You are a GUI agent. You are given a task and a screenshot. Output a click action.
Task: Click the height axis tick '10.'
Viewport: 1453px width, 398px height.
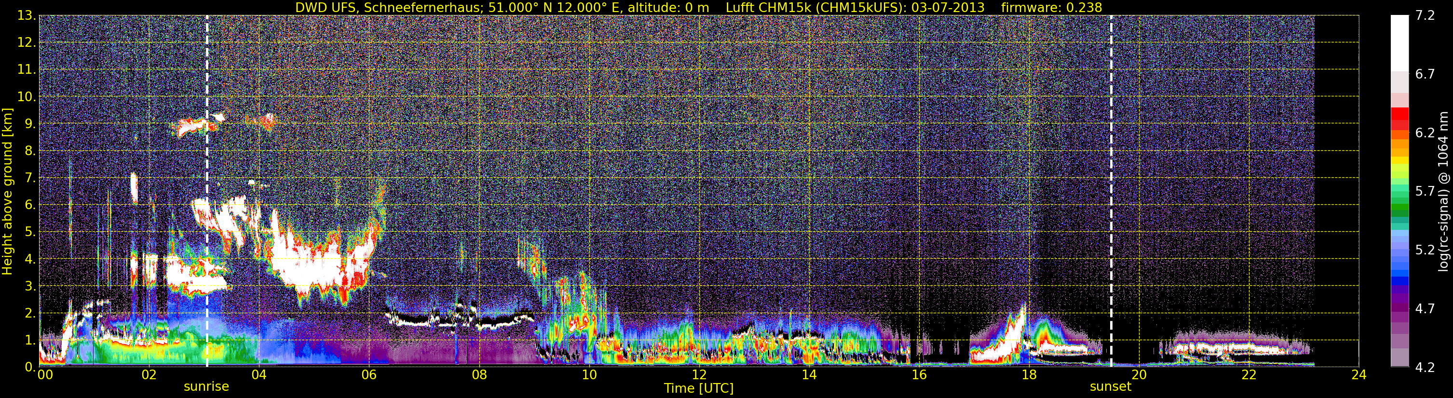[x=27, y=97]
